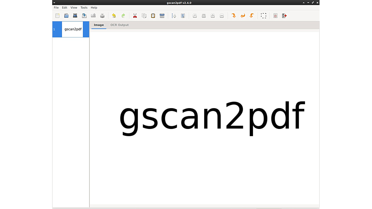Viewport: 372px width, 209px height.
Task: Undo the last action
Action: (x=114, y=16)
